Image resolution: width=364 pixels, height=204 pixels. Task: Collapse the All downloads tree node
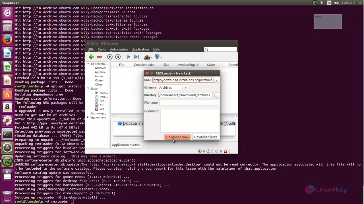[x=88, y=64]
